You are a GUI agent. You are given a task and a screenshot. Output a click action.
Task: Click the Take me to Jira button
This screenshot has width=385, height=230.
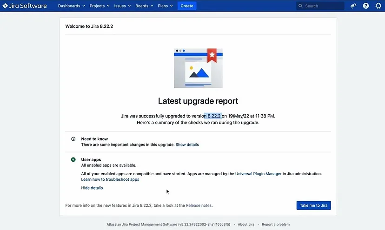point(313,205)
